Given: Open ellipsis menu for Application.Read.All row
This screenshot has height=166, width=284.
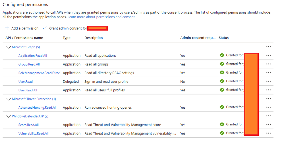Looking at the screenshot, I should (268, 55).
